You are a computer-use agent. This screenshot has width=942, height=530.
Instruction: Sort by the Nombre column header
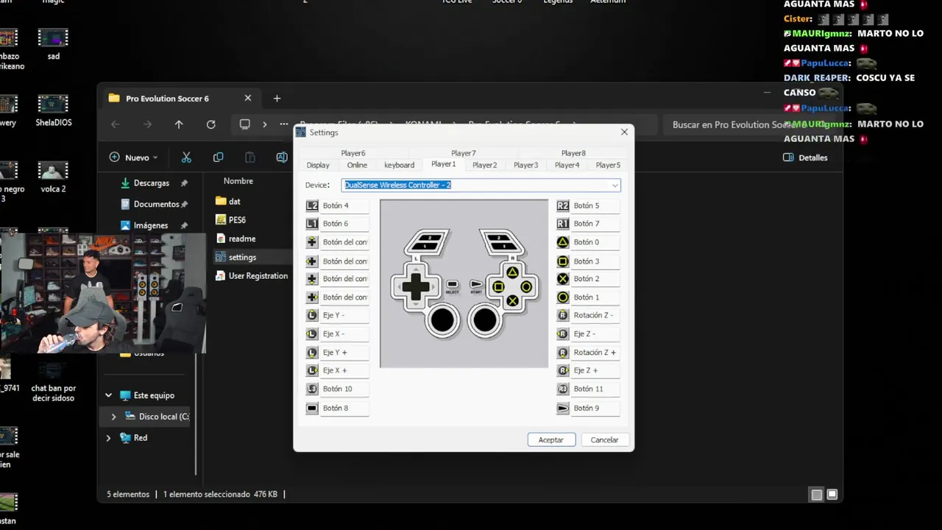238,180
